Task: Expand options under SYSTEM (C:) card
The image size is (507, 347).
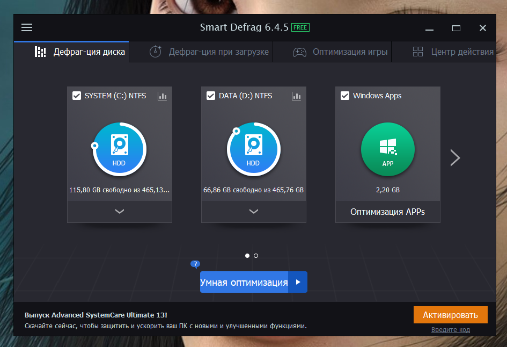Action: coord(120,212)
